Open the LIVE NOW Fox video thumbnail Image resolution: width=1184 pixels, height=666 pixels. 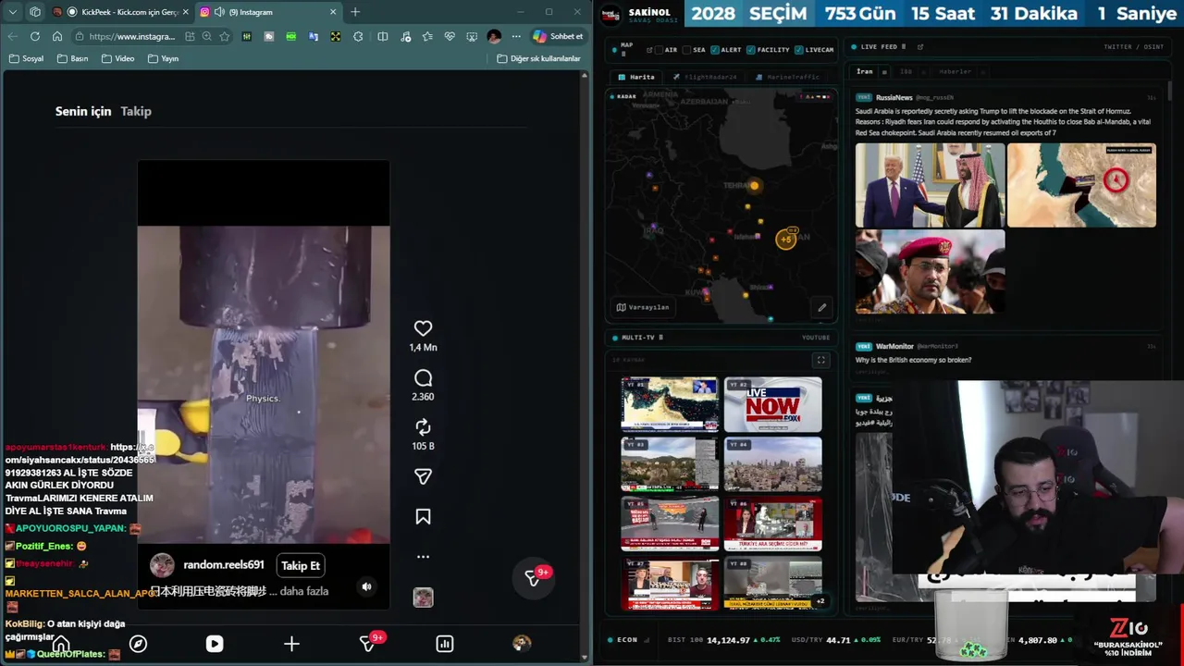pos(772,404)
